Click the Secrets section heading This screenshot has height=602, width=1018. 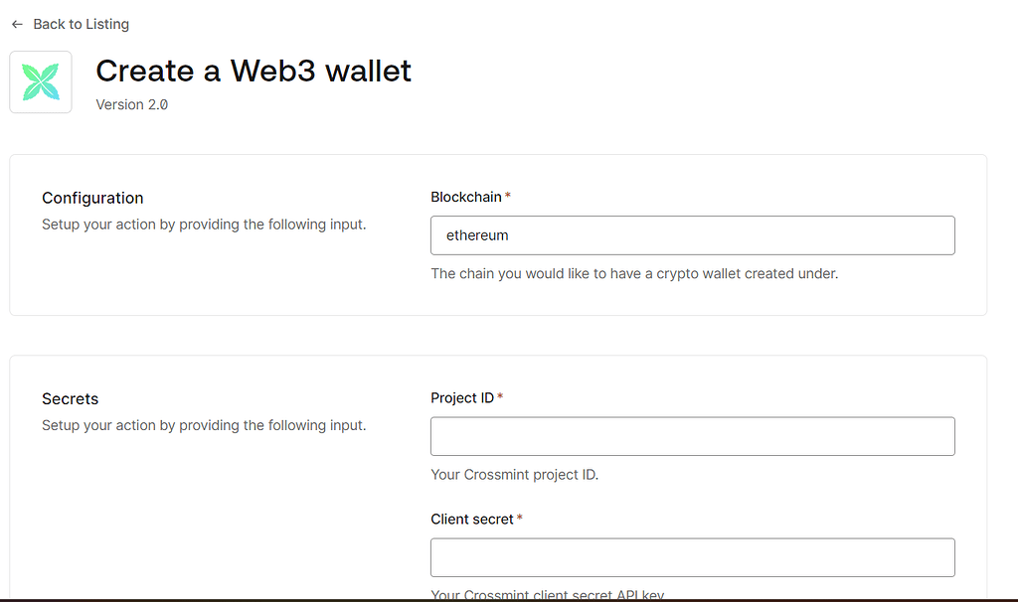click(x=70, y=398)
